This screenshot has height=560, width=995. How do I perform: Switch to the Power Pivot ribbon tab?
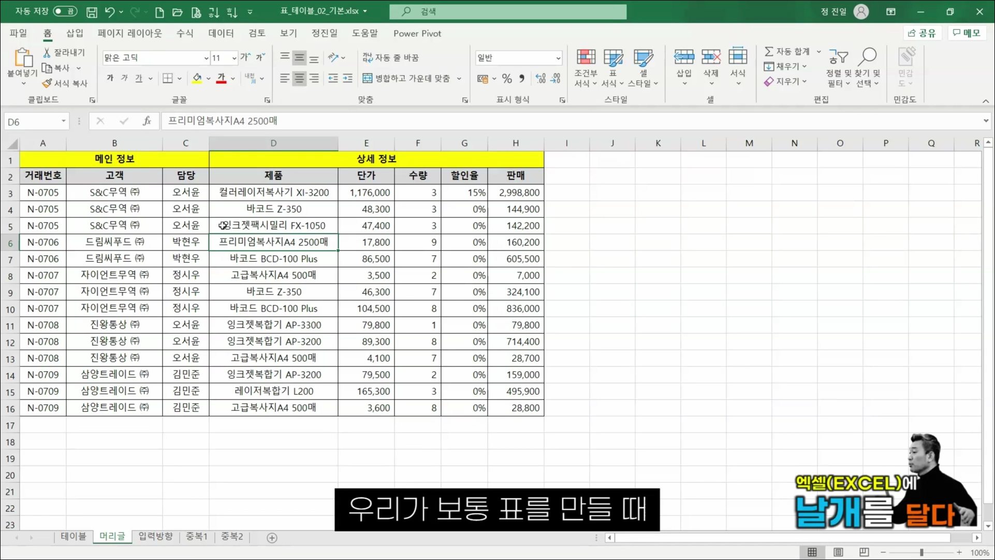click(x=417, y=33)
